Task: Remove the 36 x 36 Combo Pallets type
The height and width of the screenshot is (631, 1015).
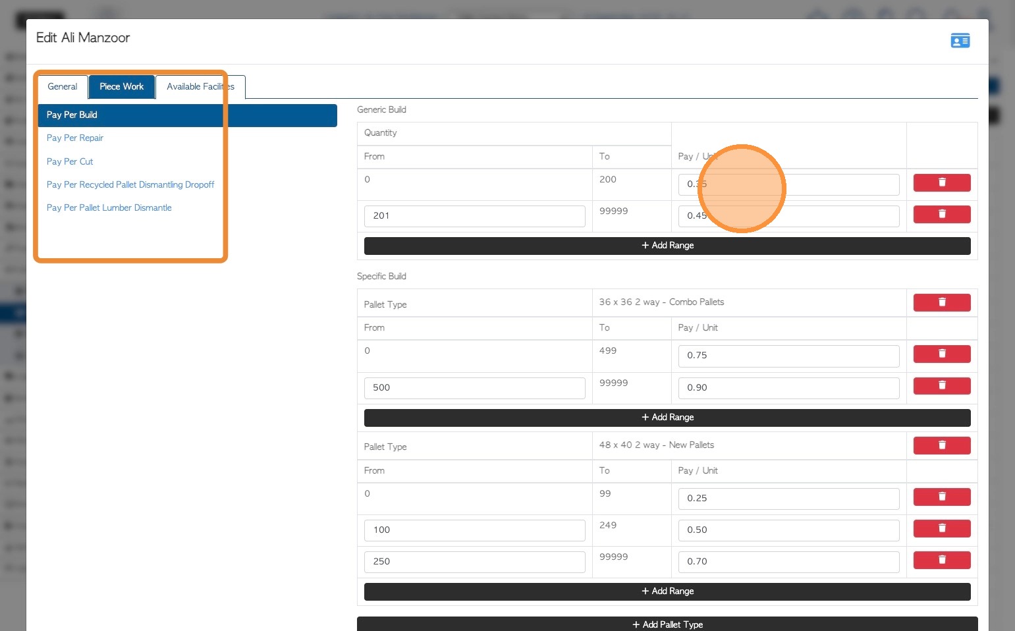Action: (942, 302)
